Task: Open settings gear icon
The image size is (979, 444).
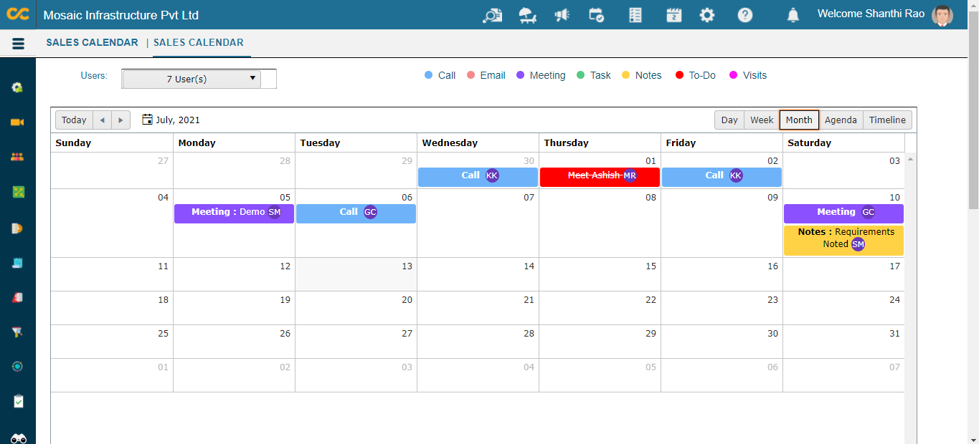Action: (707, 15)
